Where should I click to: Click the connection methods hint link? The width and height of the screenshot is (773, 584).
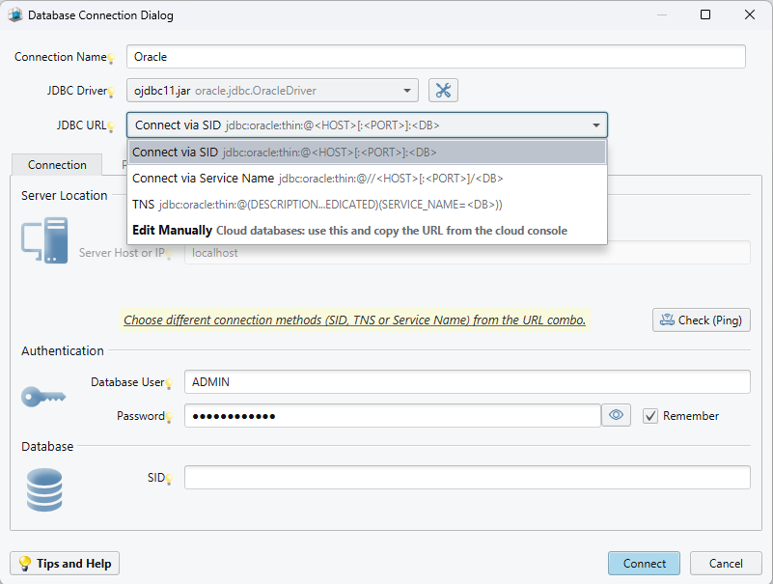[354, 320]
